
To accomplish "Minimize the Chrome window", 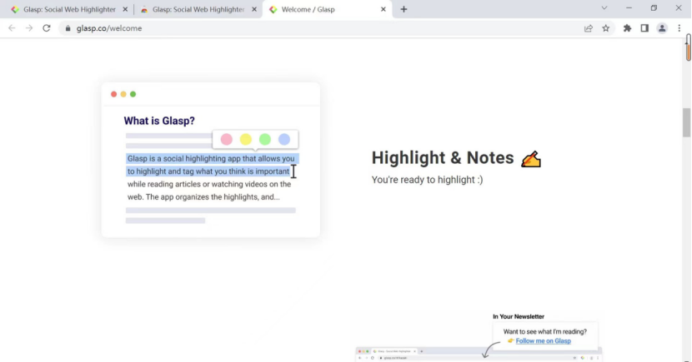I will click(629, 8).
